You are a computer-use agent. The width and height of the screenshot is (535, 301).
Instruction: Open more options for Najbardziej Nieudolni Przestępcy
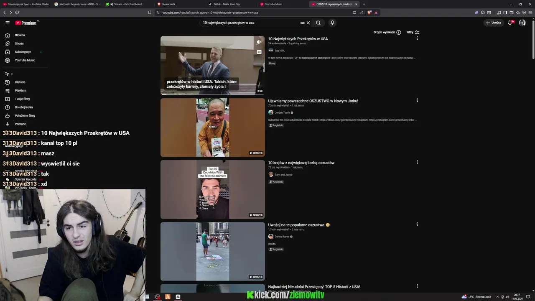[x=417, y=286]
